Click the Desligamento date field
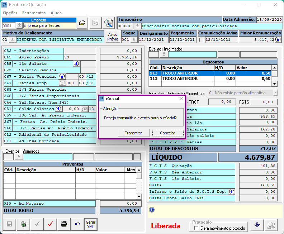This screenshot has height=234, width=284. (x=153, y=40)
